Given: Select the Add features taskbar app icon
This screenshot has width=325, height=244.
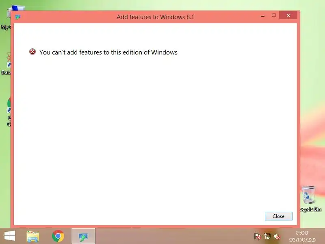Looking at the screenshot, I should (83, 236).
